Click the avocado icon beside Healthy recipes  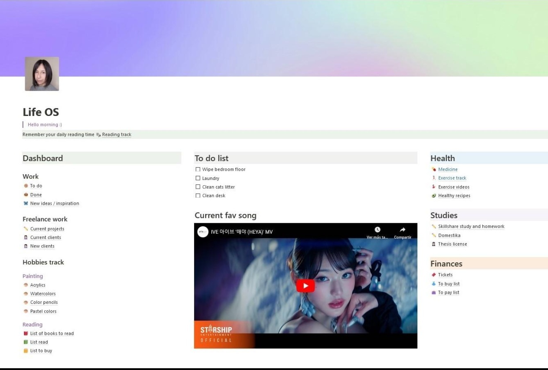[x=434, y=196]
